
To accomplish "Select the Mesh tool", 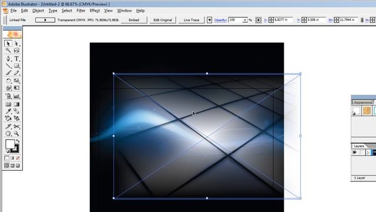I will click(8, 104).
